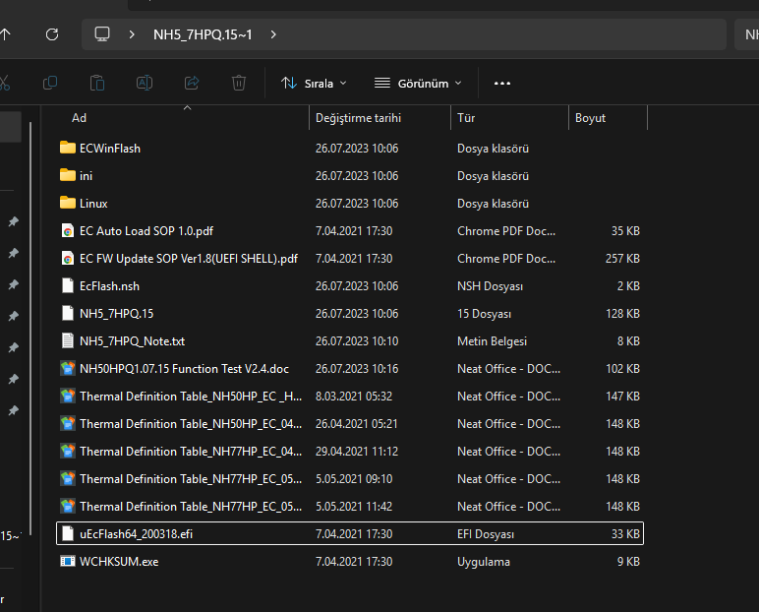This screenshot has height=612, width=759.
Task: Select the WCHKSUM.exe file name
Action: click(119, 562)
